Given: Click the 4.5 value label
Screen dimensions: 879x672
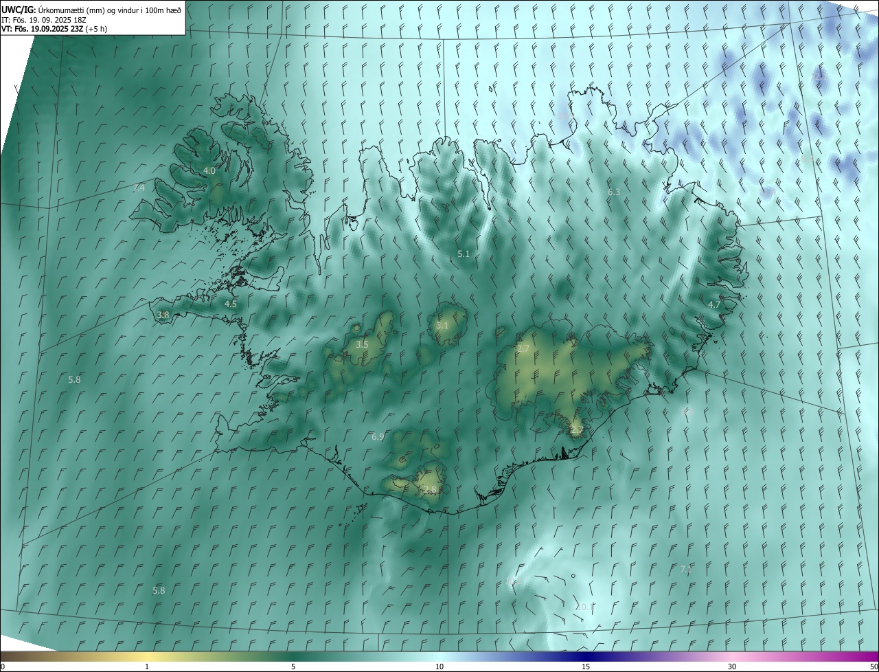Looking at the screenshot, I should point(231,304).
